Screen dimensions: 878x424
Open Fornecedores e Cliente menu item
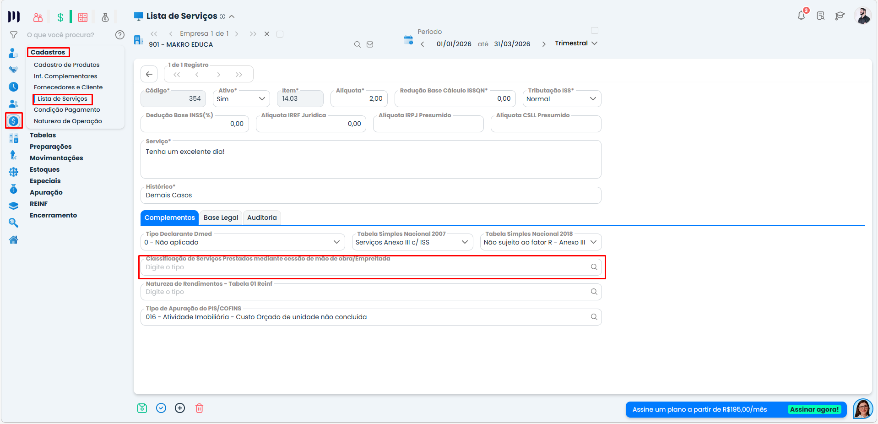tap(68, 87)
